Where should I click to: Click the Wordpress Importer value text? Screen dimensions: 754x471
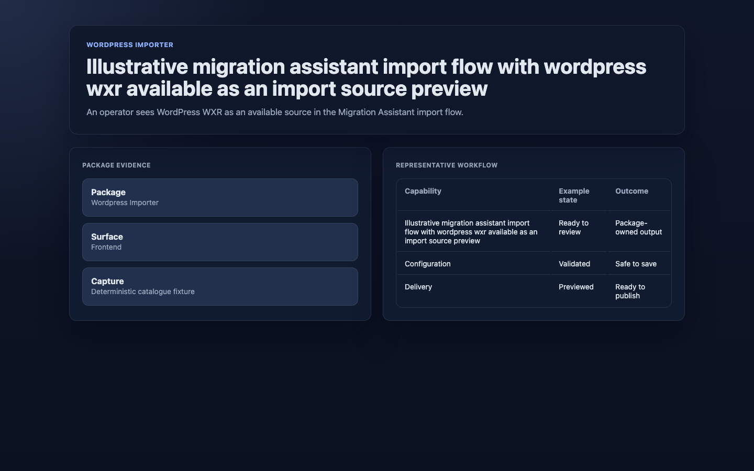(125, 203)
